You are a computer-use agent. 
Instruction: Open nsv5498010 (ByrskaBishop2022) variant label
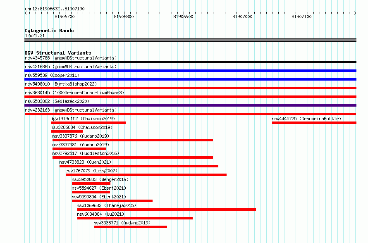[x=61, y=84]
